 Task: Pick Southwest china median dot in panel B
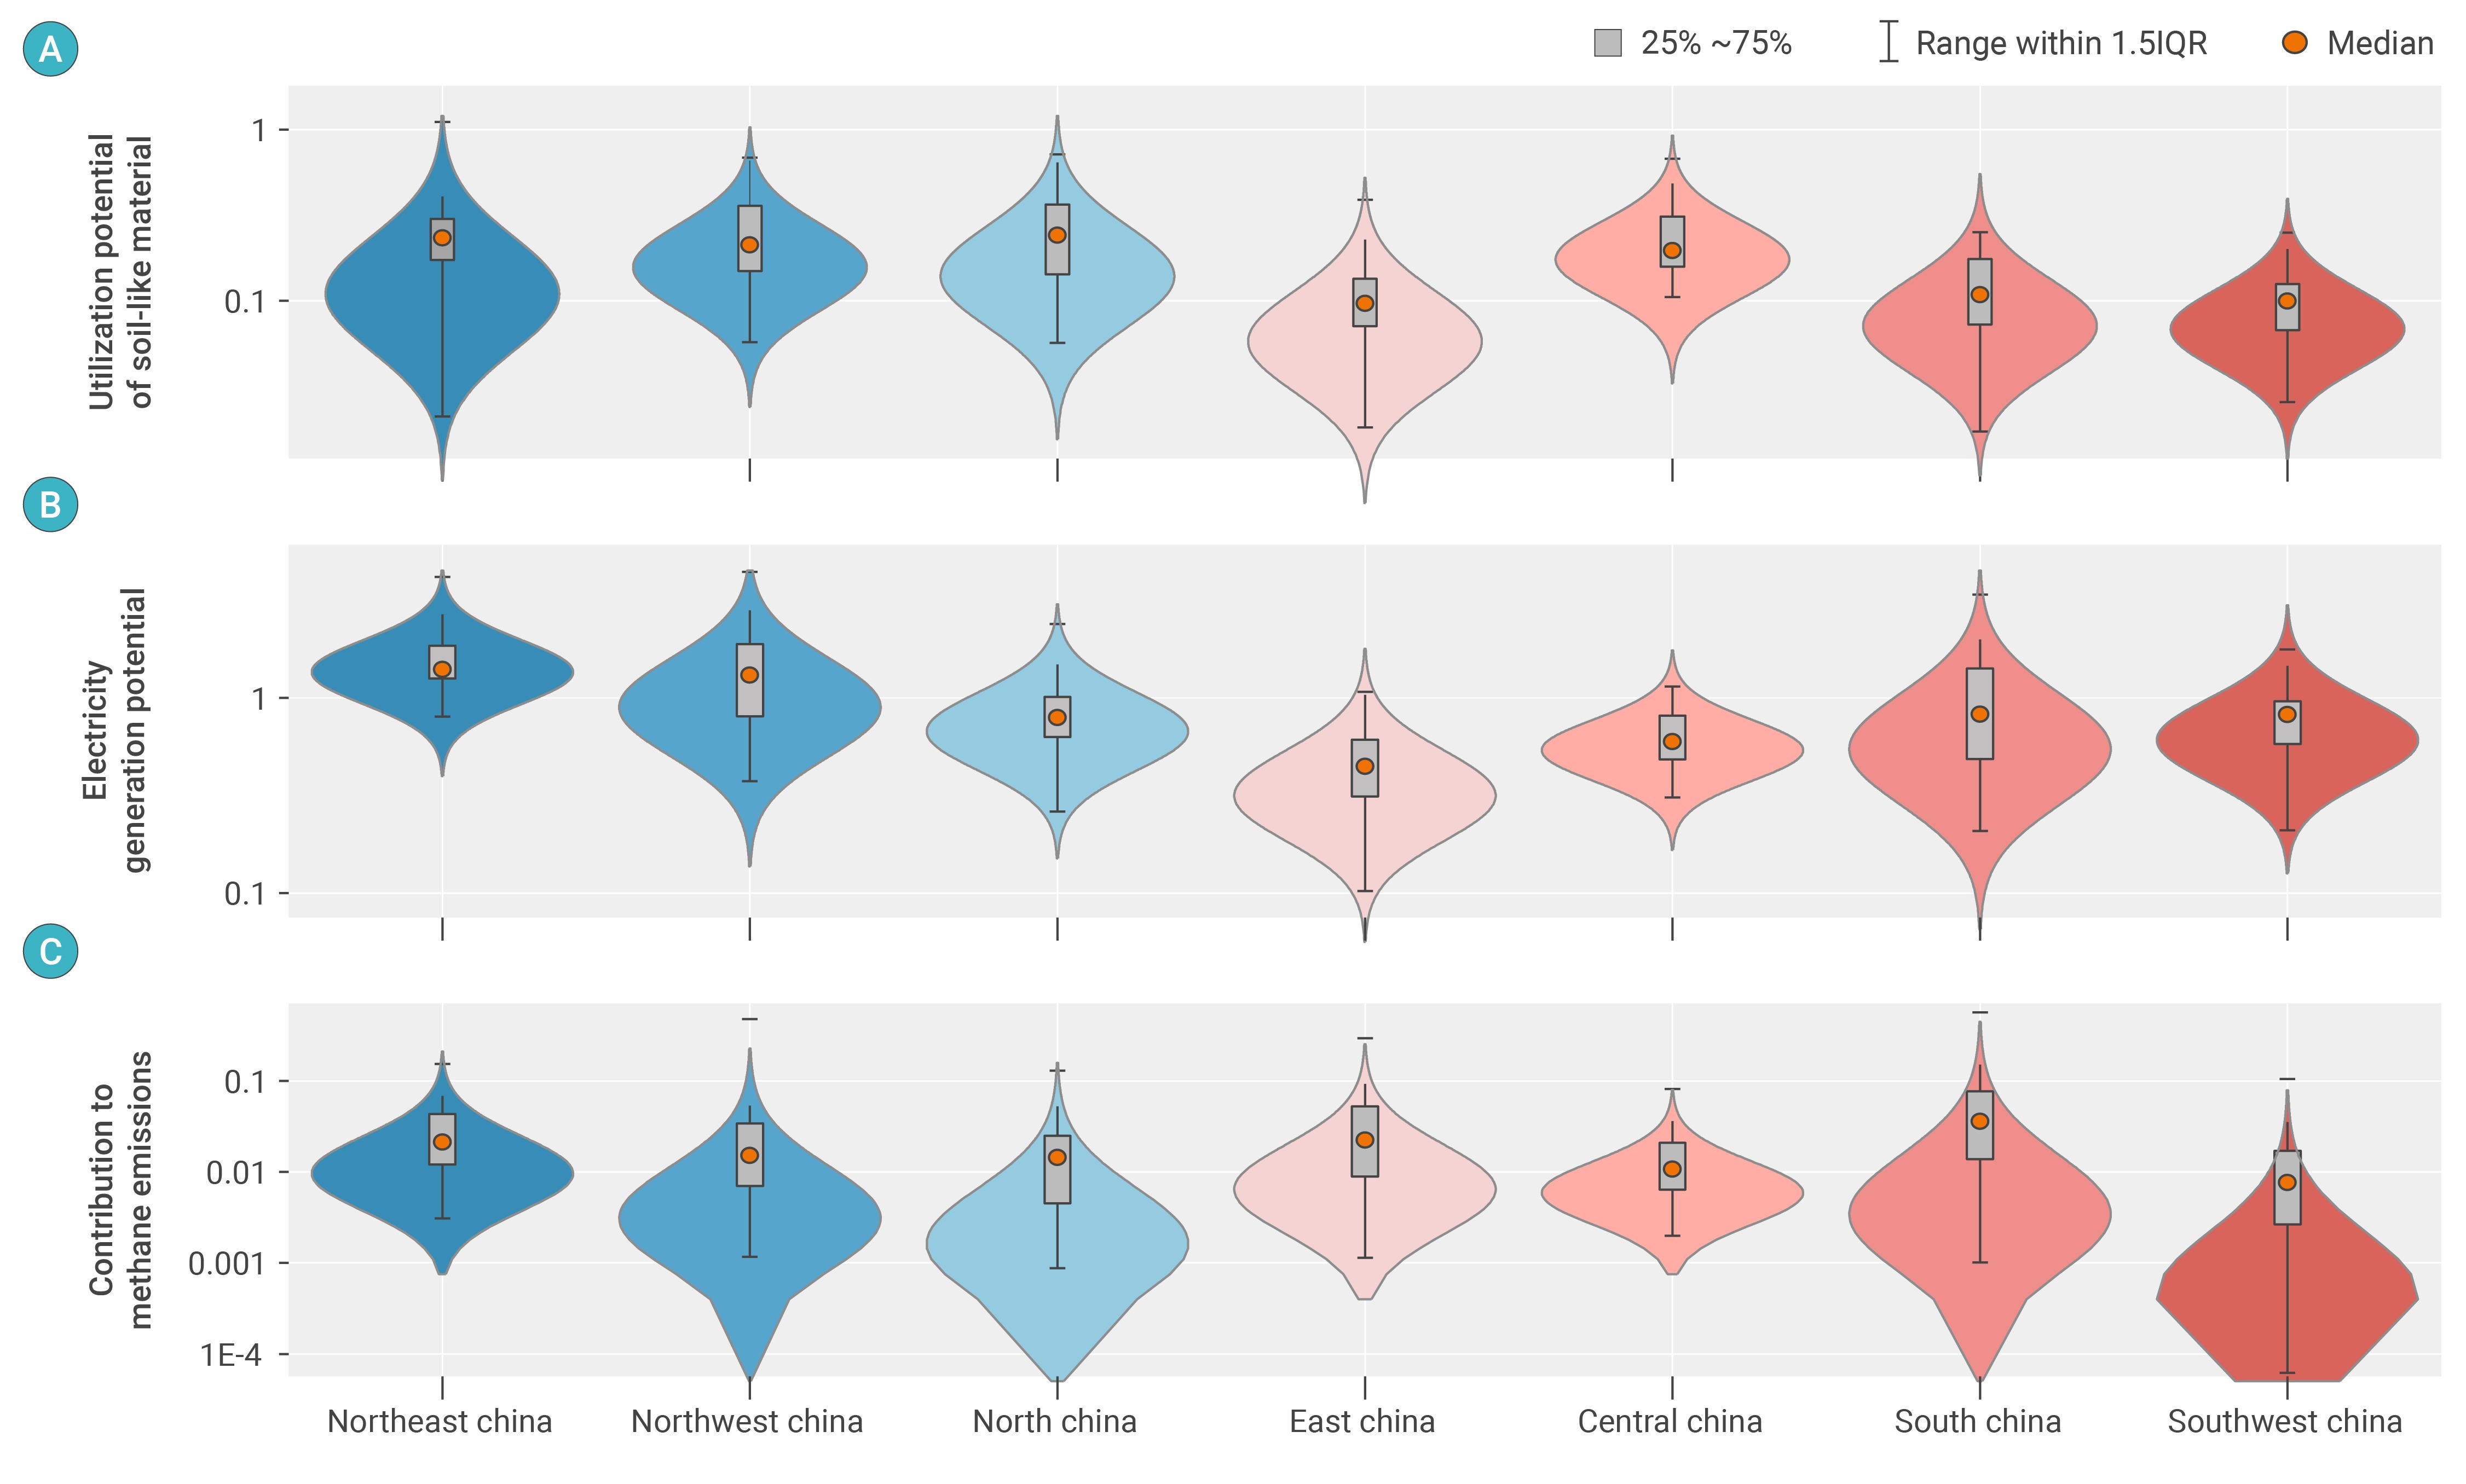2287,714
